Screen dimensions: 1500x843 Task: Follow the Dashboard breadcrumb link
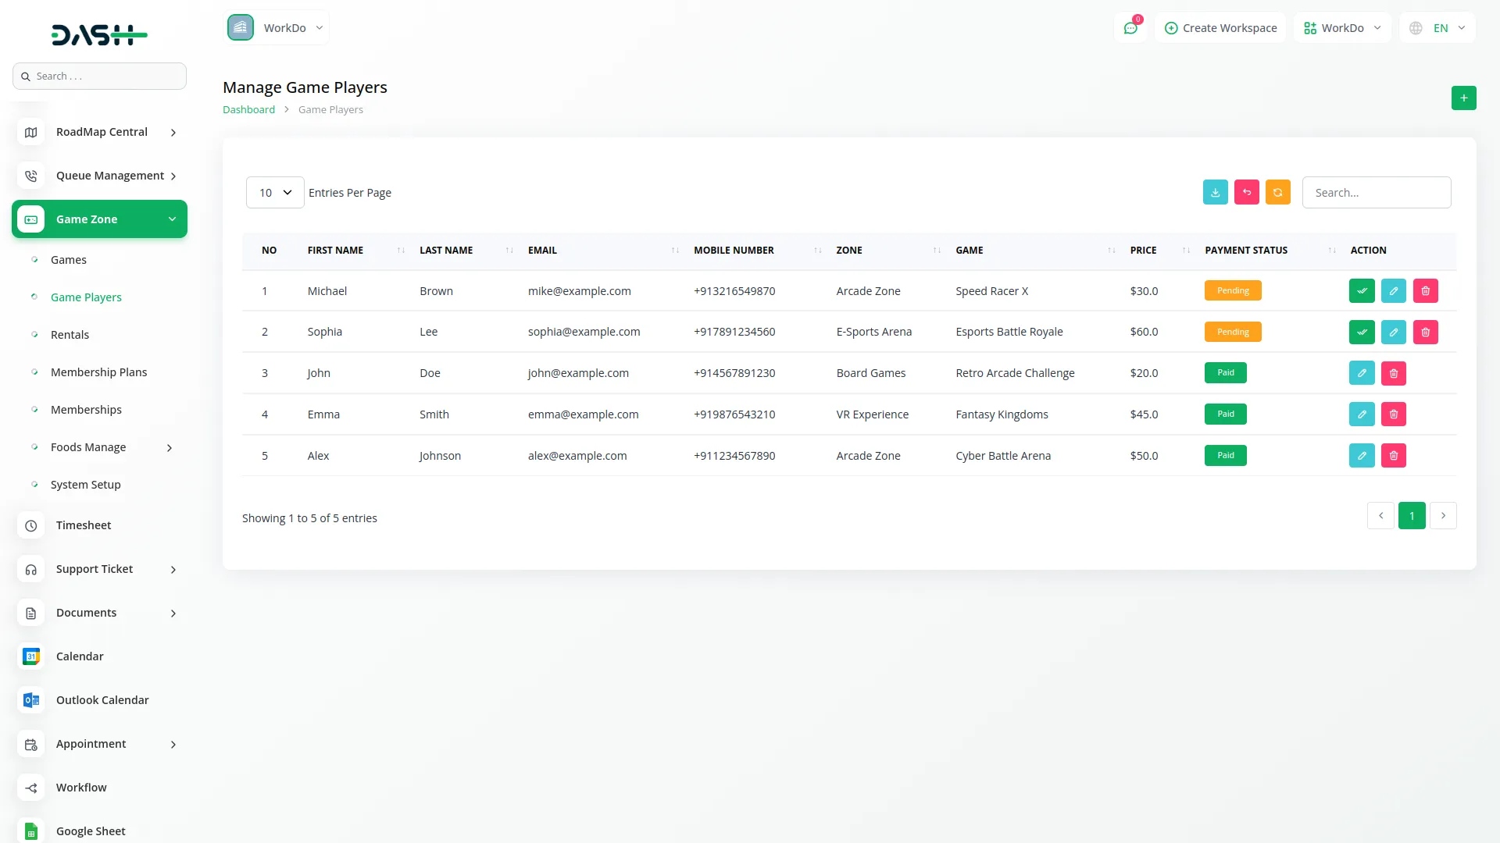click(x=248, y=110)
